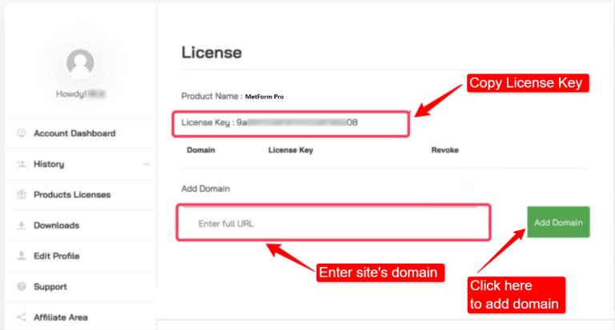Open the Account Dashboard menu item

click(74, 133)
